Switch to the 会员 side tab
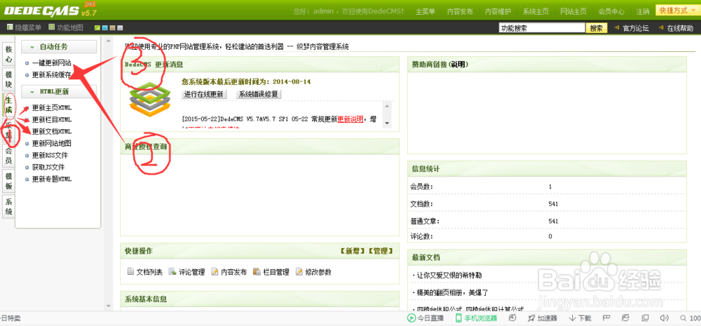The height and width of the screenshot is (326, 701). pyautogui.click(x=8, y=155)
